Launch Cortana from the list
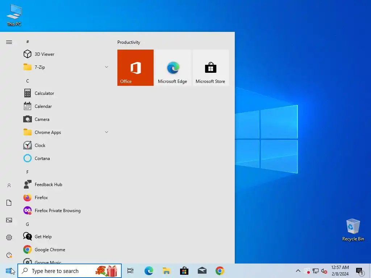This screenshot has height=278, width=371. click(66, 159)
